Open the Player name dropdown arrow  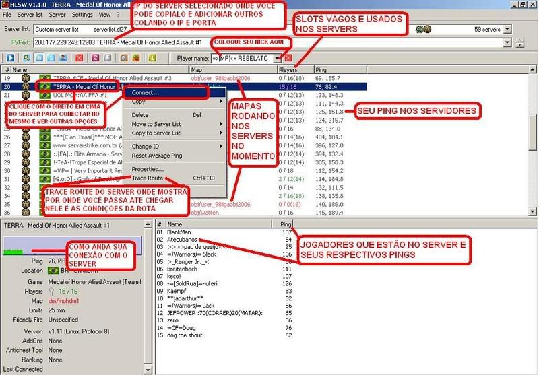277,59
